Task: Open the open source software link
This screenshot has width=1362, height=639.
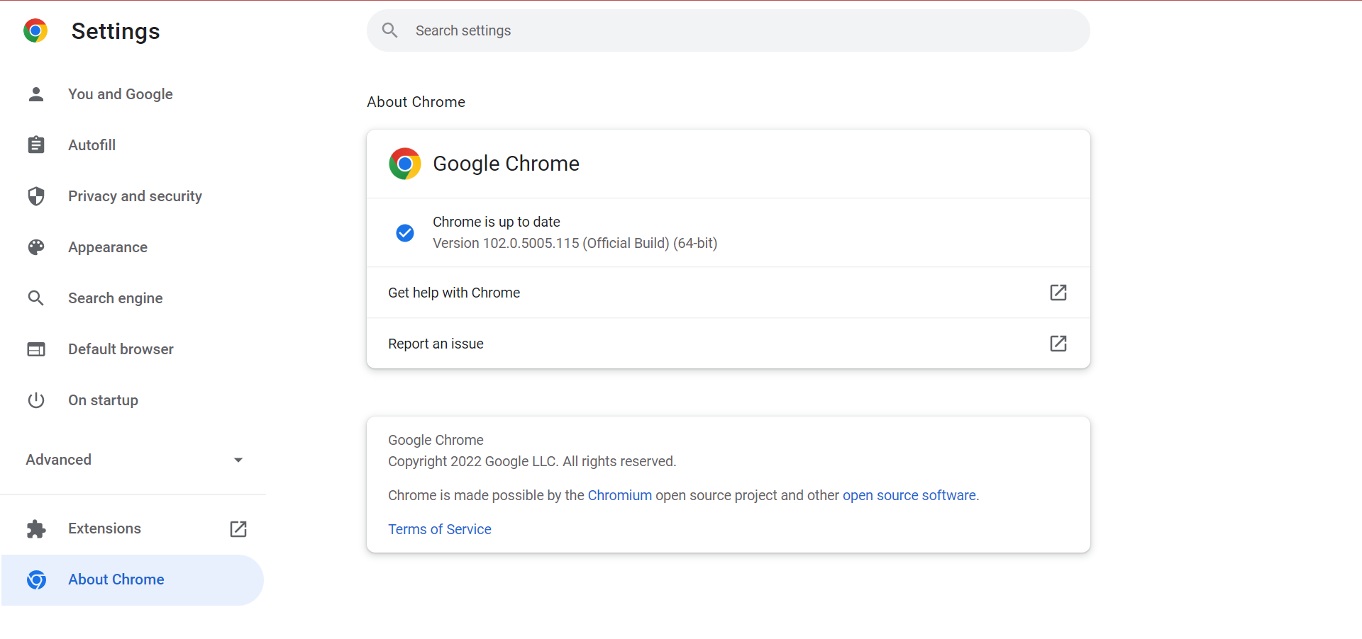Action: [909, 495]
